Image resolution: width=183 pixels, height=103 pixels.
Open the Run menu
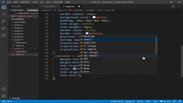[x=48, y=2]
